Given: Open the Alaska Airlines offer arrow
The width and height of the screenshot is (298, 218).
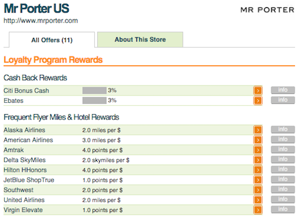Looking at the screenshot, I should point(258,130).
